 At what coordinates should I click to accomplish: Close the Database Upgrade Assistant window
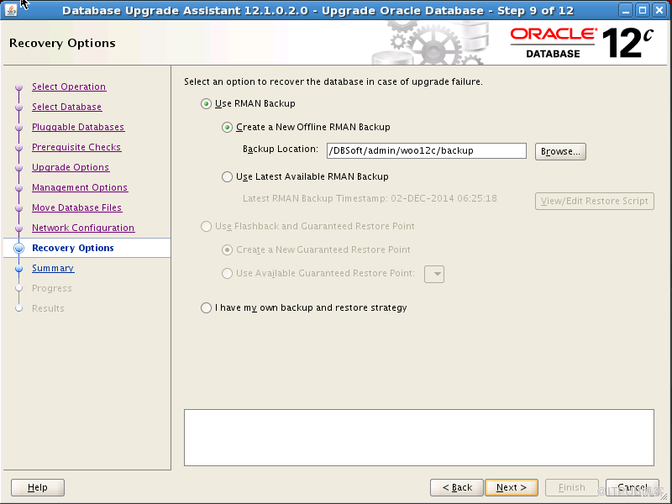point(659,10)
